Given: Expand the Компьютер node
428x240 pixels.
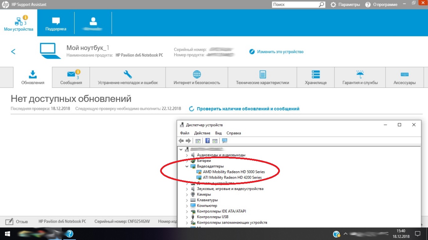Looking at the screenshot, I should [187, 206].
